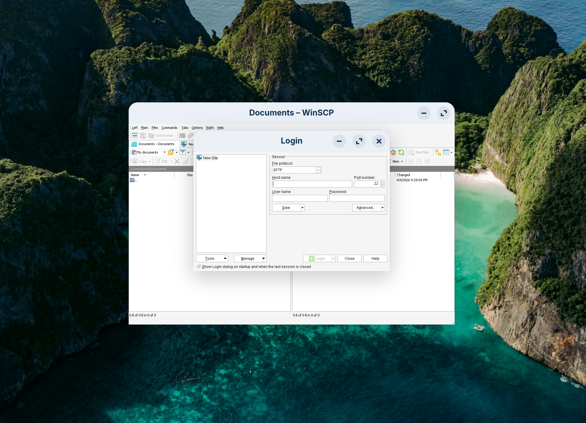Click the Copy toolbar button

tap(140, 161)
